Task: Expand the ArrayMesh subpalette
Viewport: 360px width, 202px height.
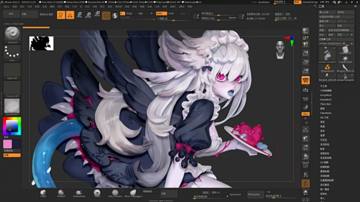Action: (x=326, y=95)
